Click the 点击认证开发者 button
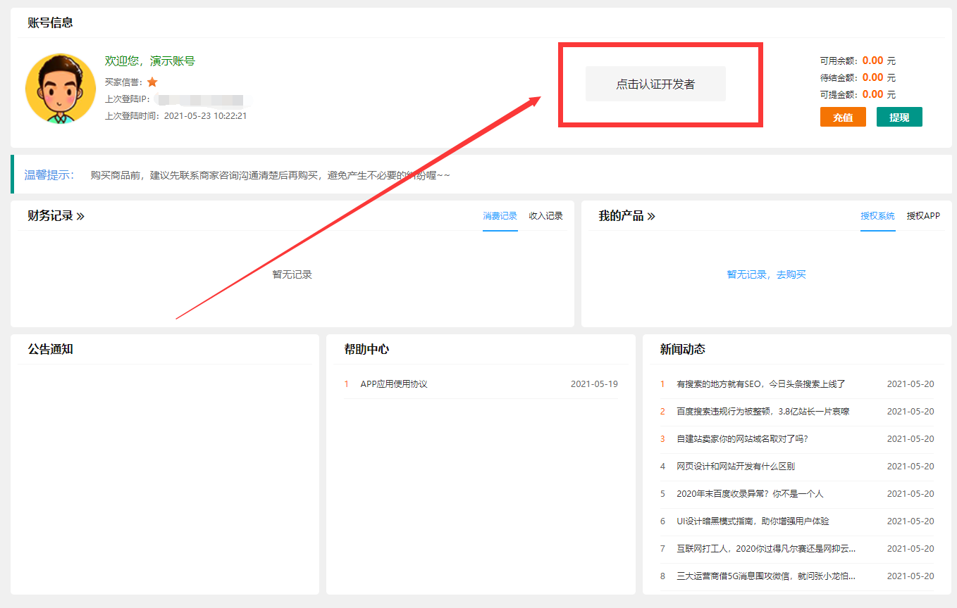This screenshot has width=957, height=608. click(x=655, y=84)
